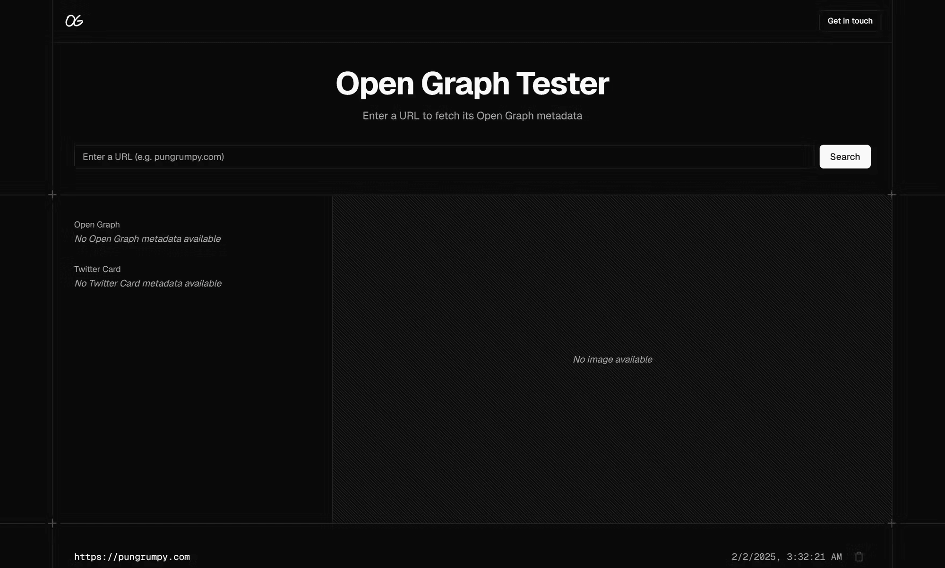Image resolution: width=945 pixels, height=568 pixels.
Task: Click the subtitle describing Open Graph metadata fetching
Action: tap(472, 116)
